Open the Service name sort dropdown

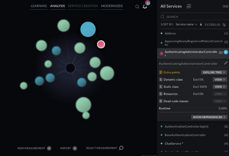pyautogui.click(x=187, y=24)
